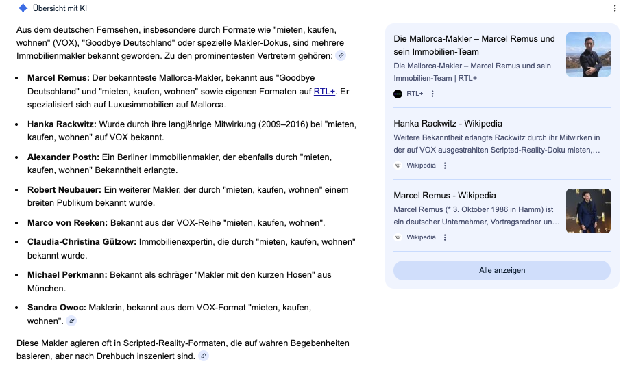Click the Hanka Rackwitz snippet description text
634x370 pixels.
[497, 144]
